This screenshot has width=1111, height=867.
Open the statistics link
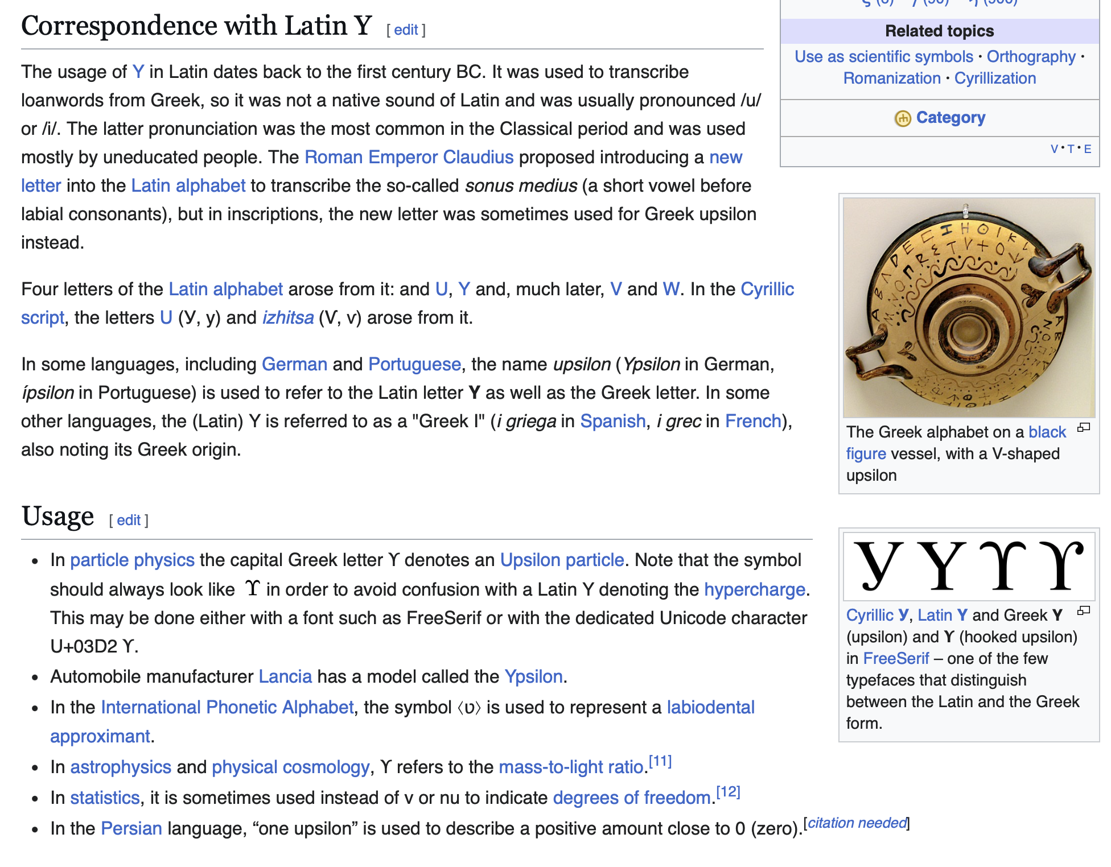[x=105, y=798]
